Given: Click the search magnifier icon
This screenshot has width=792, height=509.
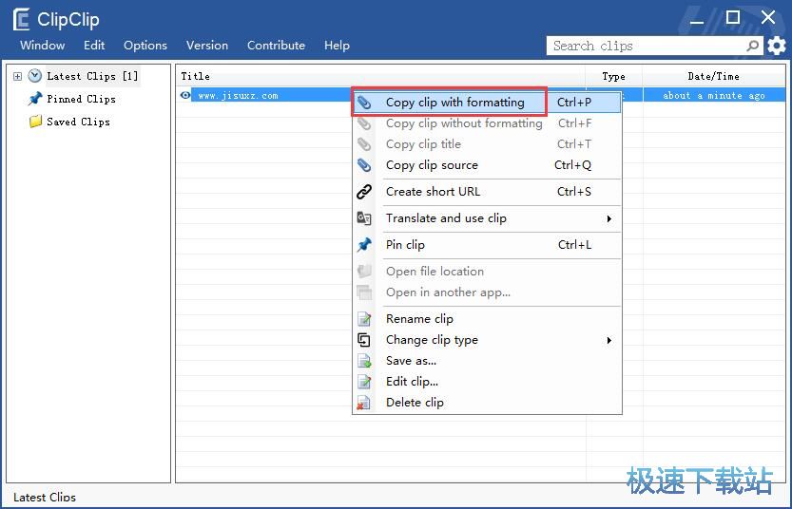Looking at the screenshot, I should 753,46.
